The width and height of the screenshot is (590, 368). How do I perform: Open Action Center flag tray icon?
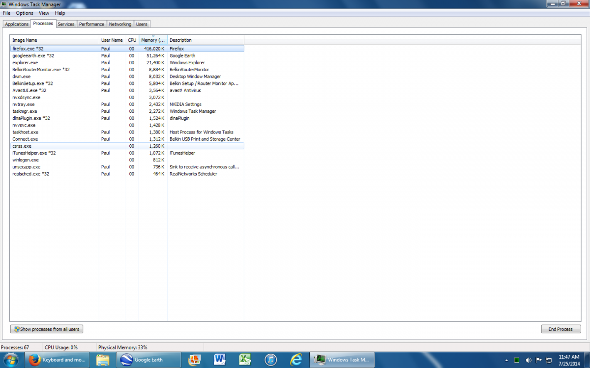click(x=539, y=360)
